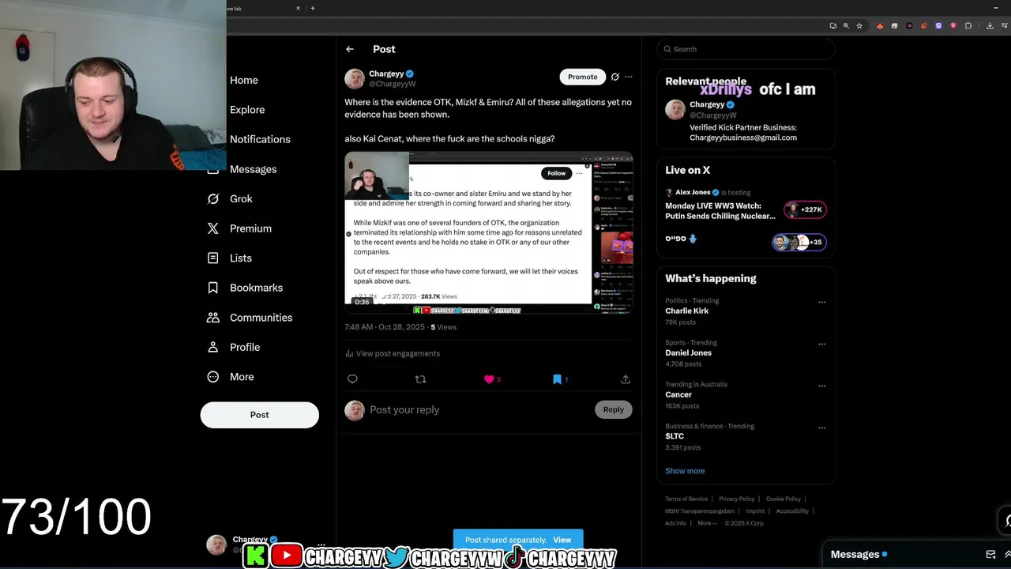Click the large Post button
1011x569 pixels.
259,415
